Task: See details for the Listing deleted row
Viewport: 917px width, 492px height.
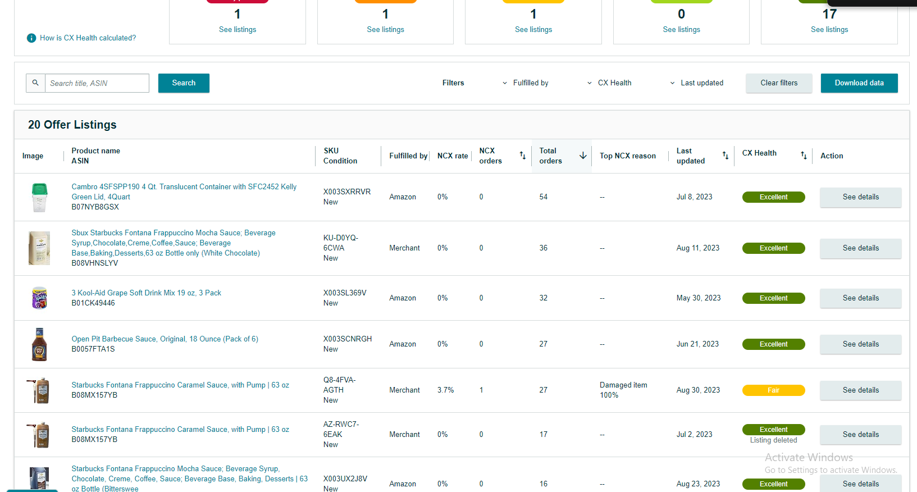Action: pyautogui.click(x=861, y=435)
